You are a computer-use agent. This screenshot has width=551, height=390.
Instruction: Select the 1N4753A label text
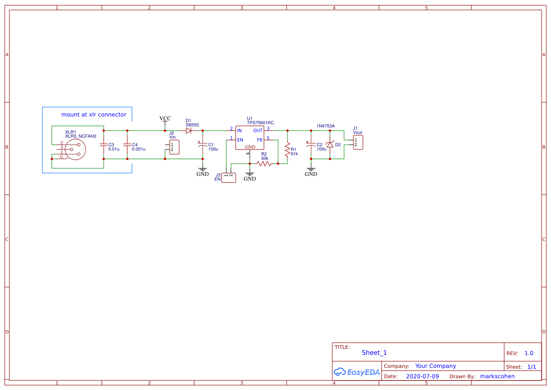(x=325, y=126)
